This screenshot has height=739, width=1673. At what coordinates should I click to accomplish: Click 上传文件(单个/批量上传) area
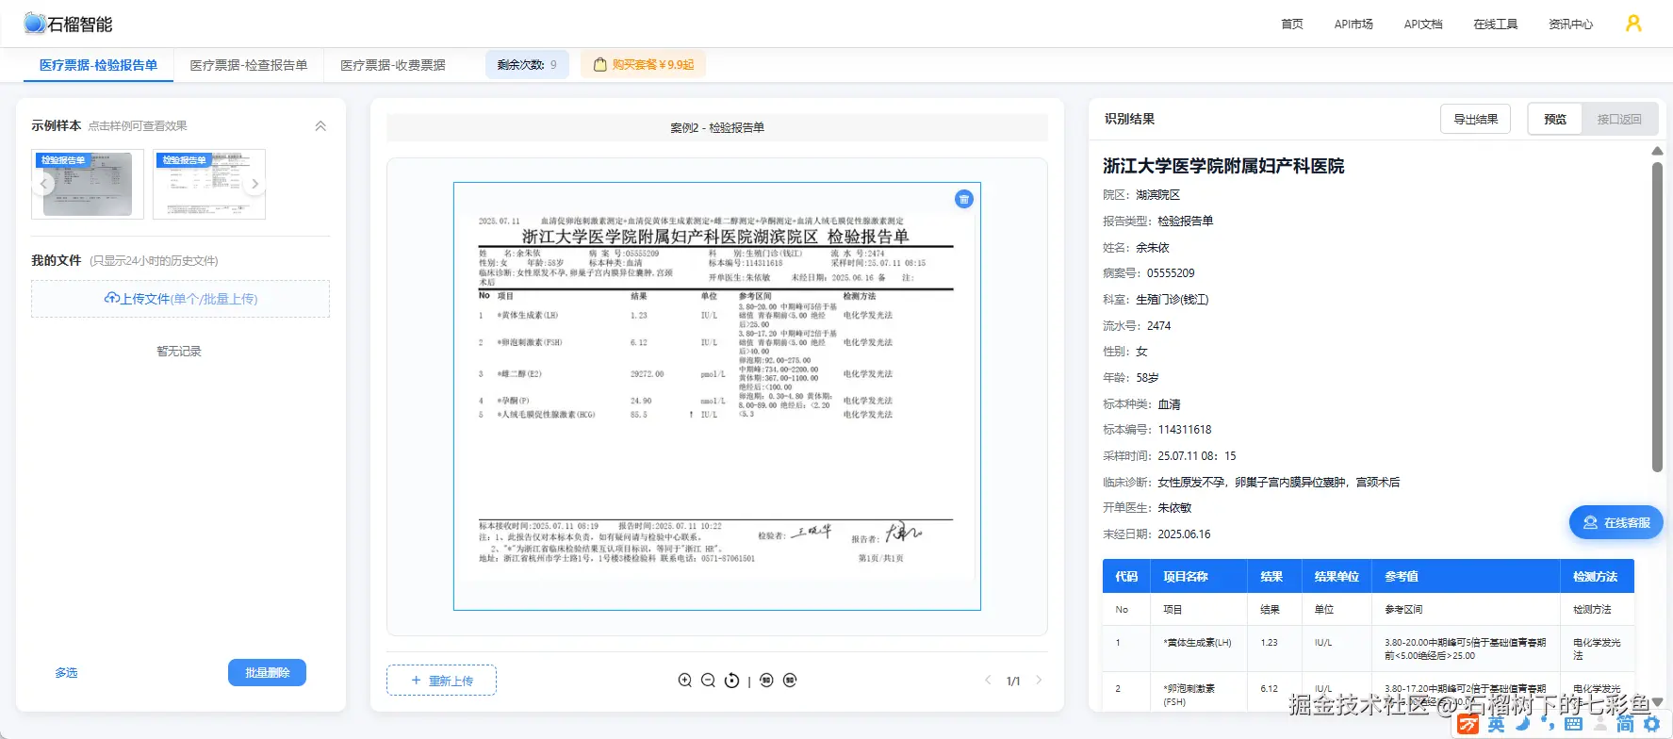point(180,299)
